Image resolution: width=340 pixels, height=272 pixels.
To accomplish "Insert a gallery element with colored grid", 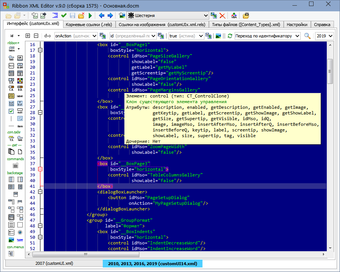I will tap(20, 81).
